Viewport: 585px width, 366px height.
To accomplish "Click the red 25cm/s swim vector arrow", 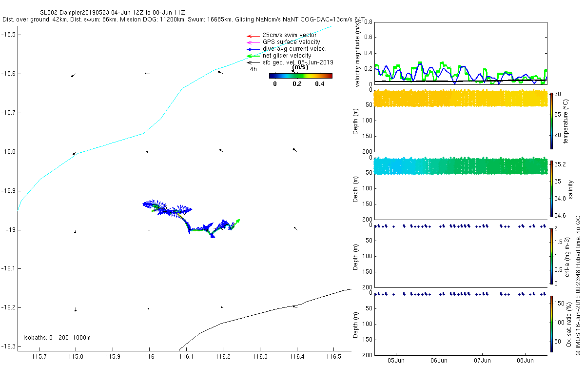I will pos(253,36).
